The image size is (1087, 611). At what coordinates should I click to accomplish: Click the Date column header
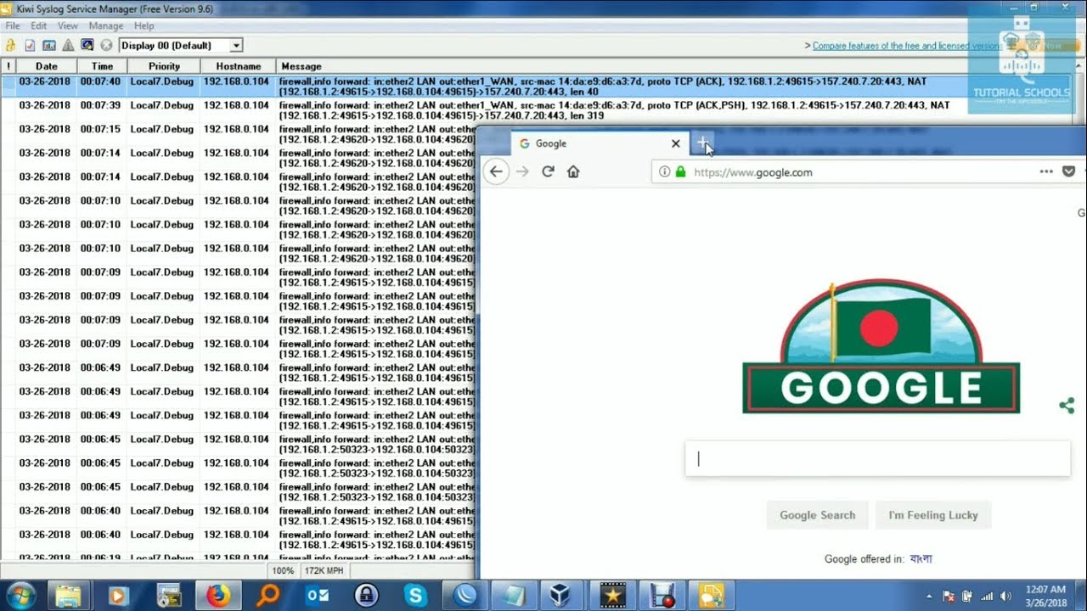pyautogui.click(x=47, y=66)
